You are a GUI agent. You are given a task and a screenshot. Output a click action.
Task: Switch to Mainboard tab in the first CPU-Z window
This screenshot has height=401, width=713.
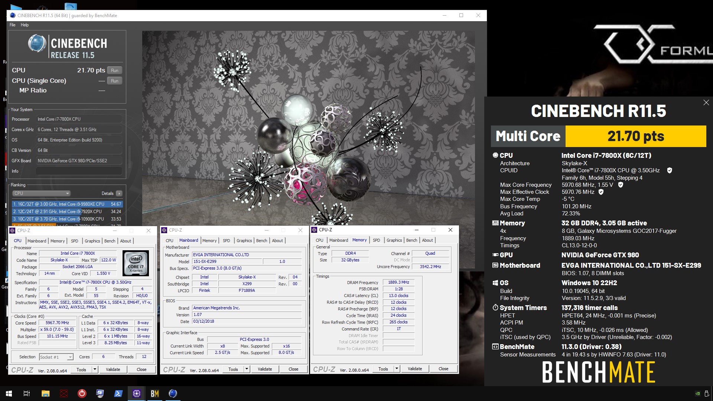pos(37,241)
